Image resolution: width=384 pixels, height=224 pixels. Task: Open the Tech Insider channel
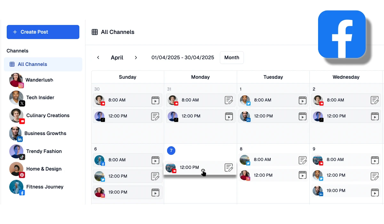[x=32, y=98]
